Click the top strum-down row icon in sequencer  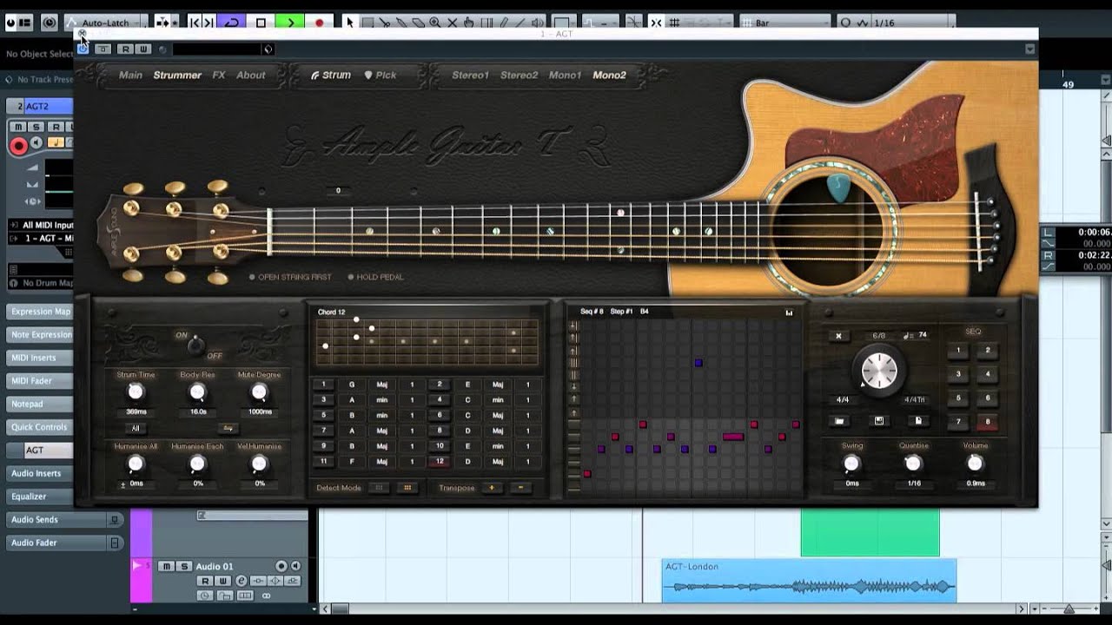pyautogui.click(x=573, y=326)
